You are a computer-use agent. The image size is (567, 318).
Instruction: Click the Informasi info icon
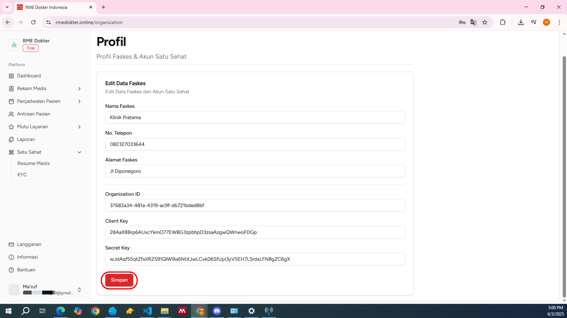pyautogui.click(x=11, y=257)
